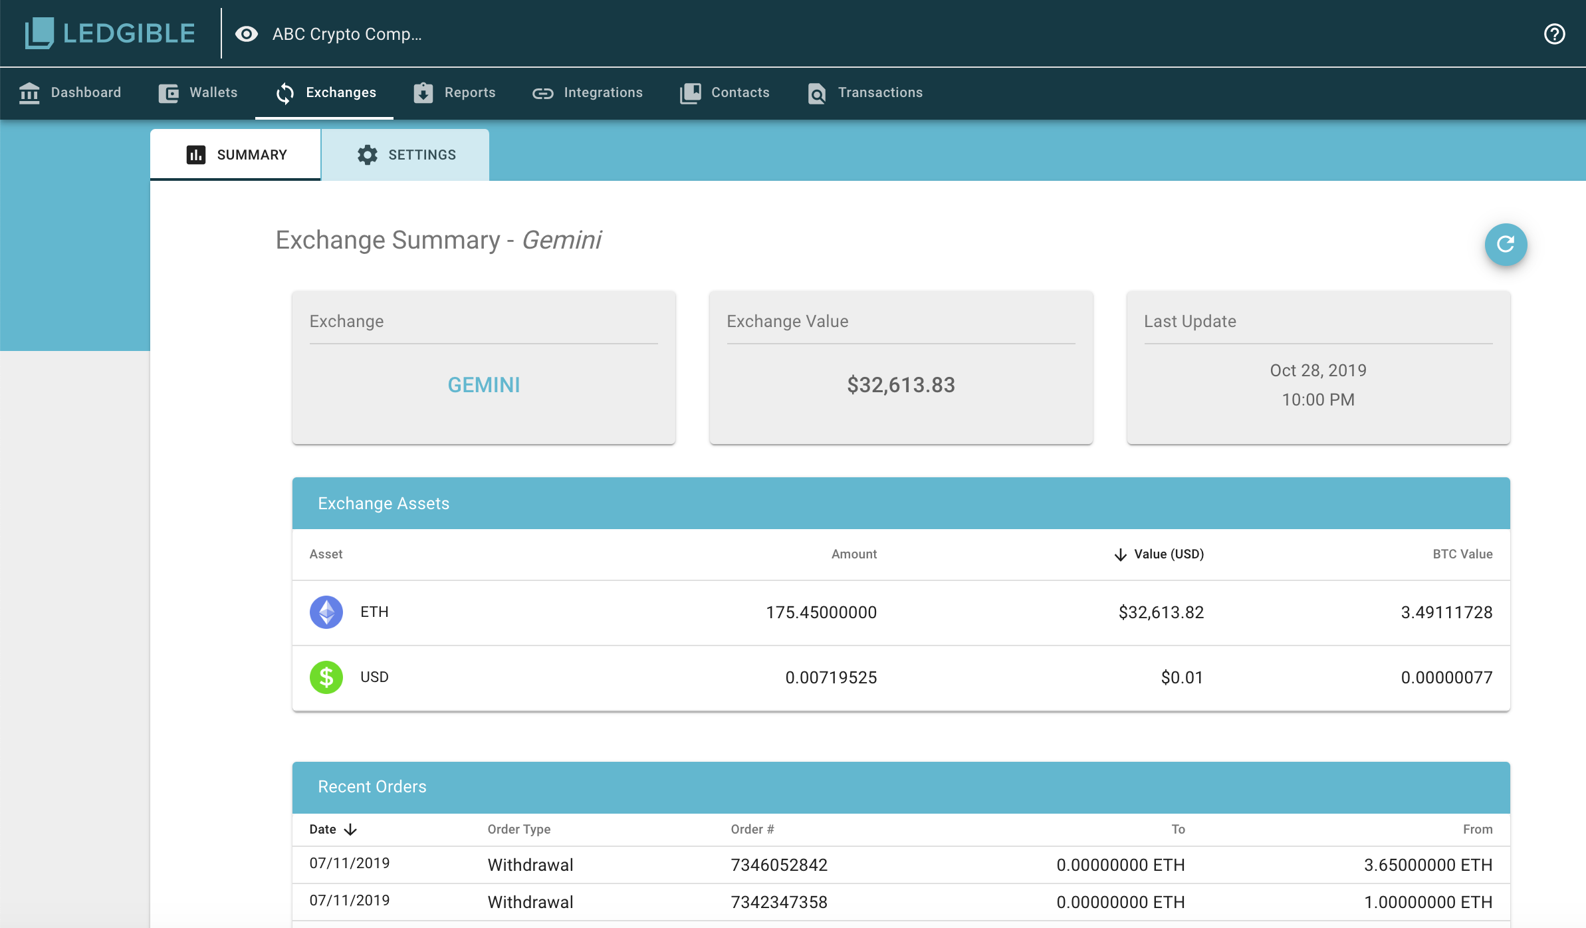Click the Integrations link icon
The image size is (1586, 928).
click(543, 94)
